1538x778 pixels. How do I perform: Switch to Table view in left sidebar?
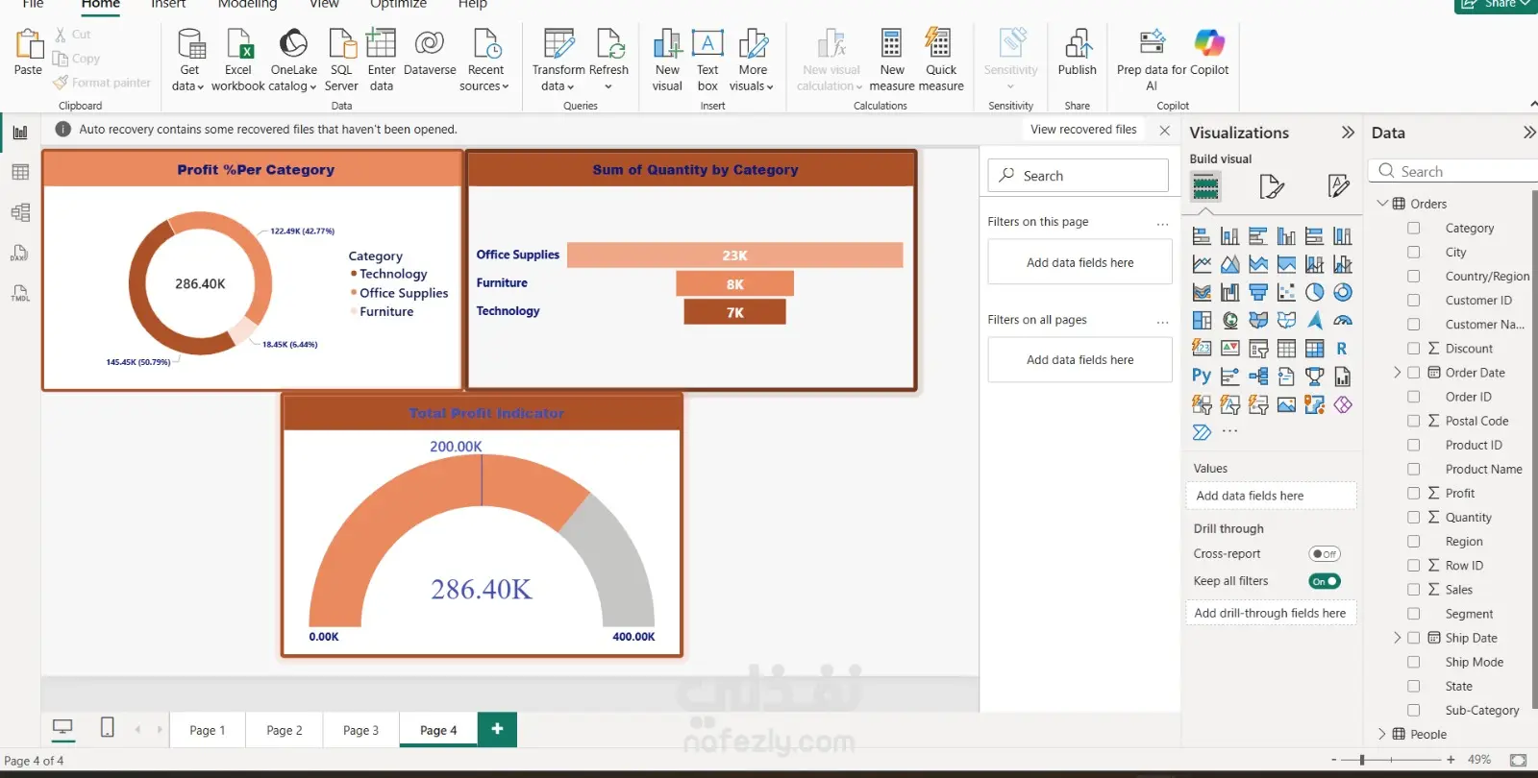(20, 172)
